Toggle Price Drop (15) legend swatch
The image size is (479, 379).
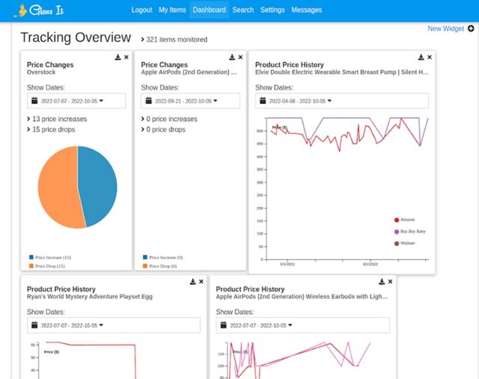tap(31, 266)
